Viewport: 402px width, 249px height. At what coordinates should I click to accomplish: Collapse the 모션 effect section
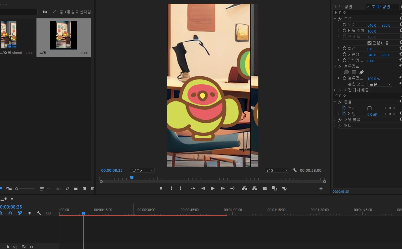(x=335, y=19)
